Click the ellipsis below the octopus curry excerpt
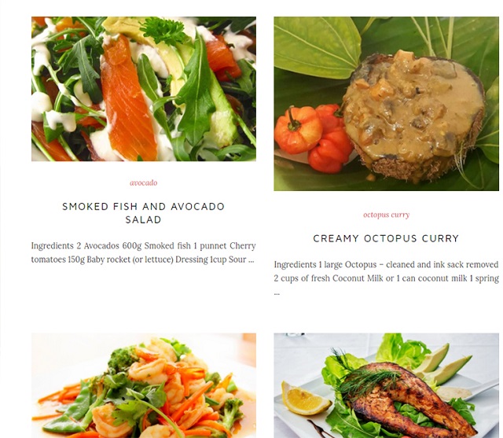The width and height of the screenshot is (503, 438). (277, 293)
